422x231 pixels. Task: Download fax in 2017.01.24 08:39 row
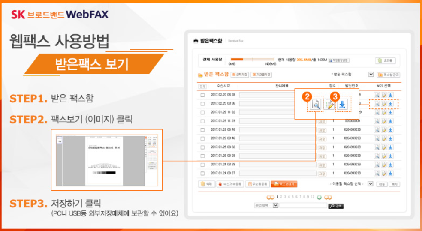[391, 165]
